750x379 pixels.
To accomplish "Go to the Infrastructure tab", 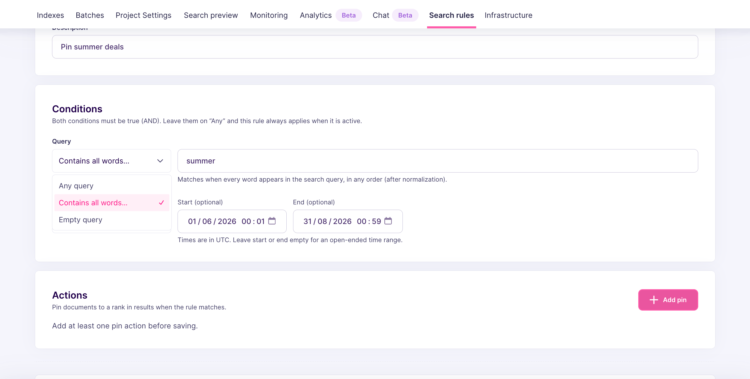I will click(x=508, y=15).
